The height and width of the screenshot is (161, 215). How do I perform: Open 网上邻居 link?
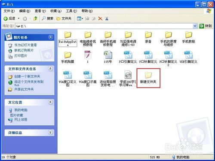click(21, 120)
